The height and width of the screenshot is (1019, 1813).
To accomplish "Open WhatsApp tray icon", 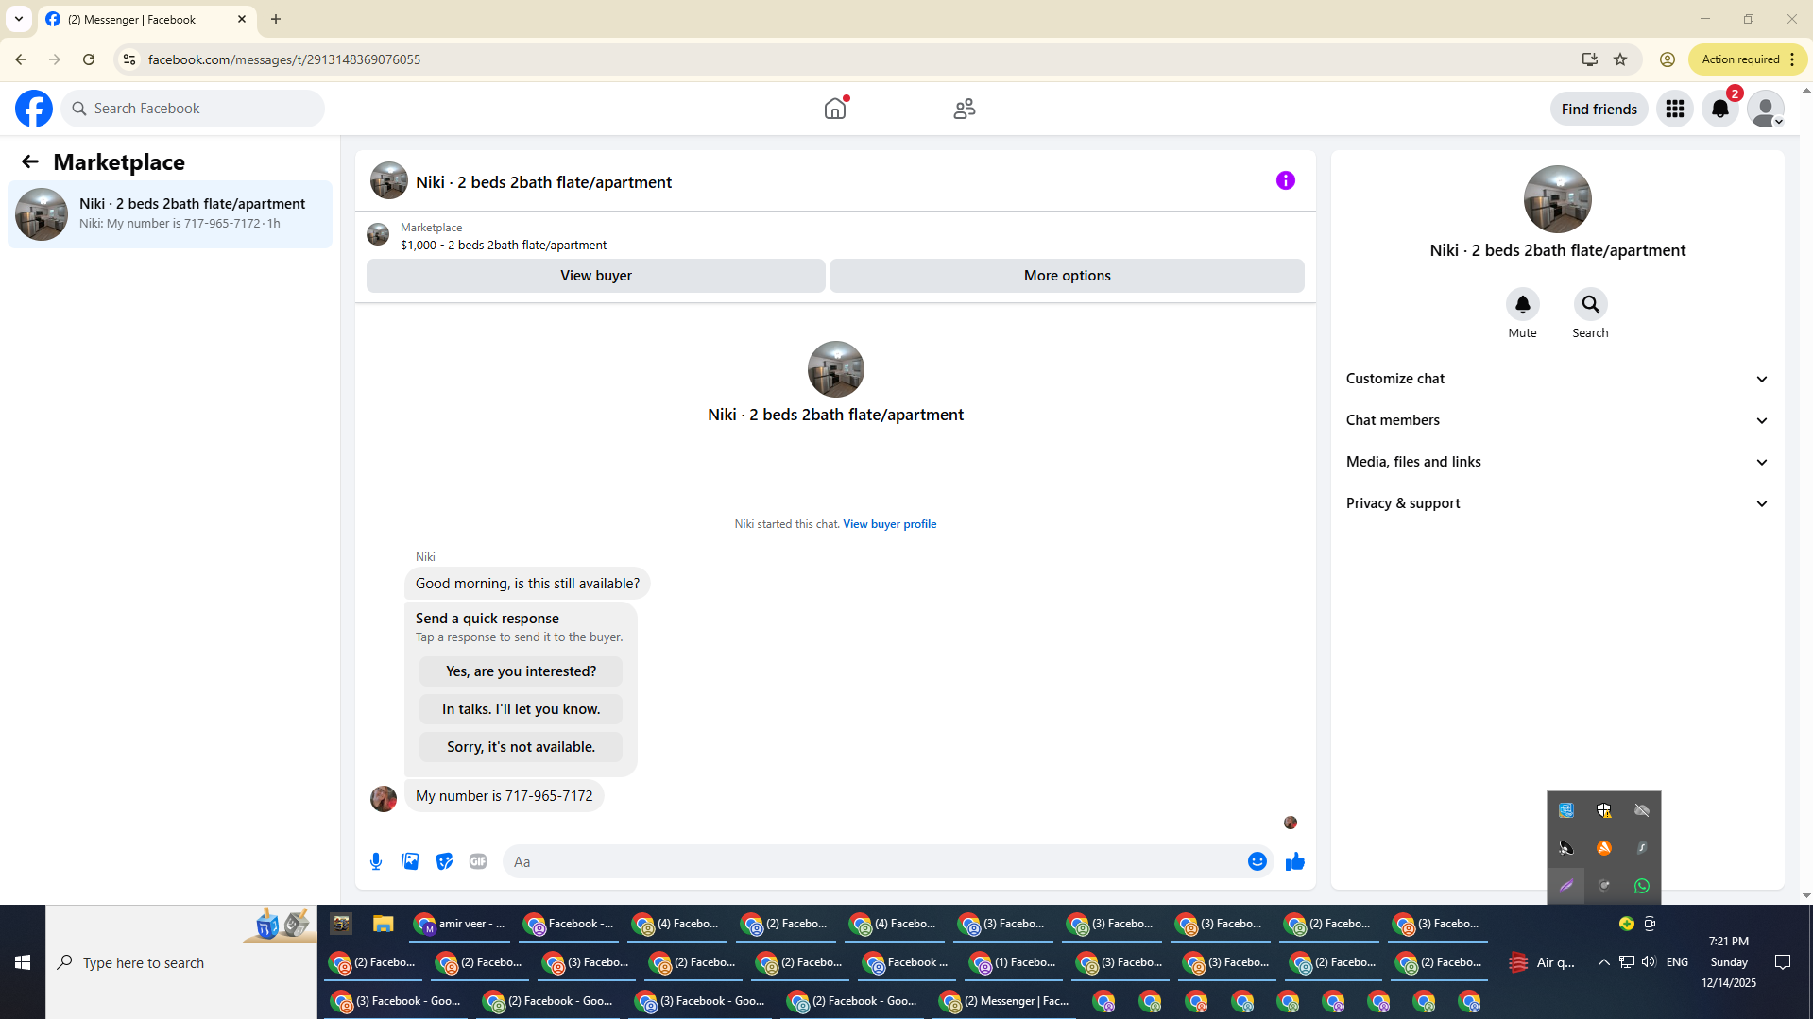I will 1641,886.
